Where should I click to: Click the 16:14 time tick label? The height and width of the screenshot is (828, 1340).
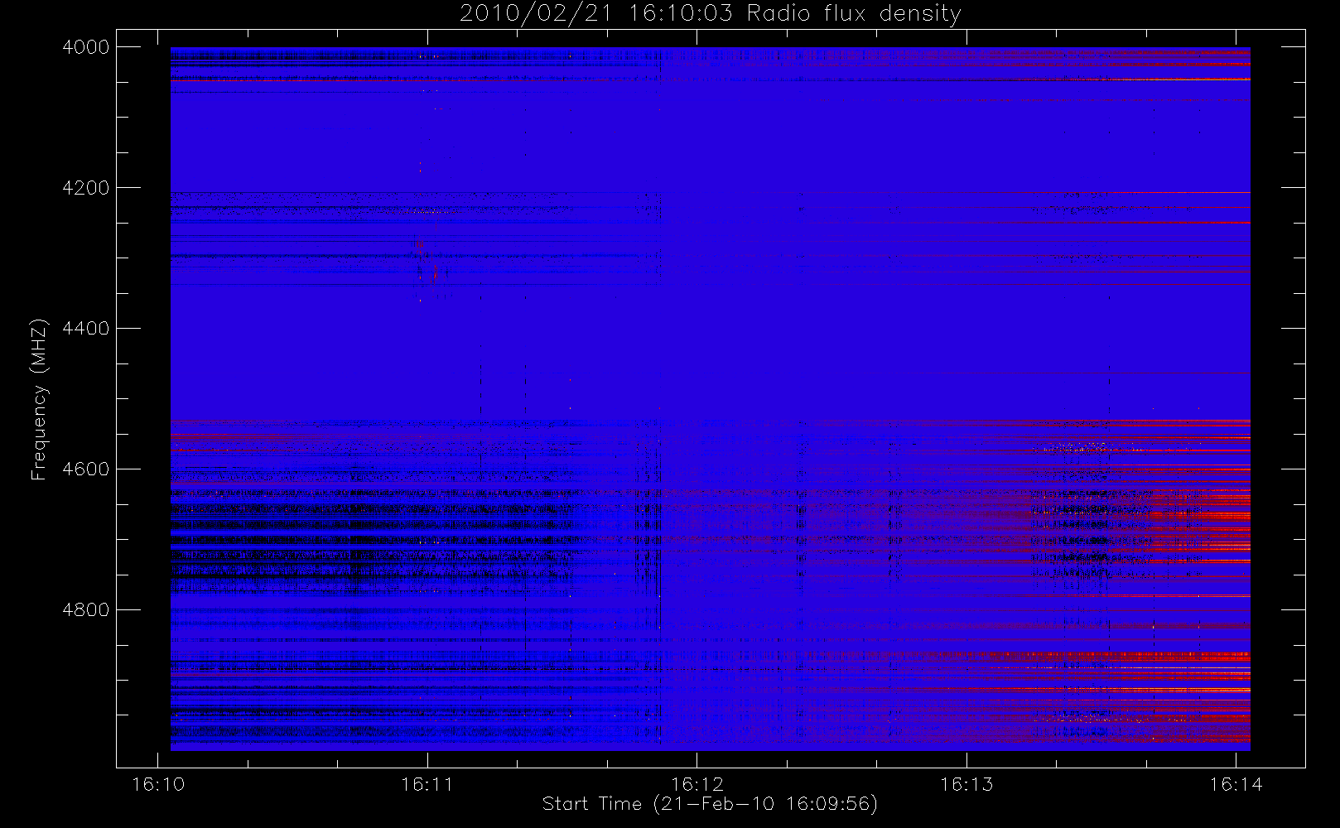click(x=1236, y=784)
